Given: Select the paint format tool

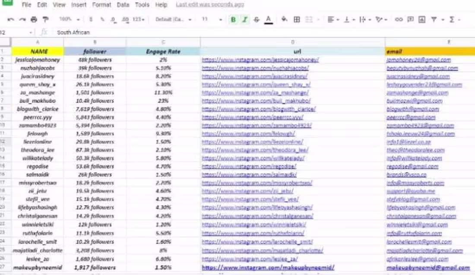Looking at the screenshot, I should click(x=45, y=20).
